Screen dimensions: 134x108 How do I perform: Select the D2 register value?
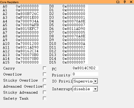[75, 14]
